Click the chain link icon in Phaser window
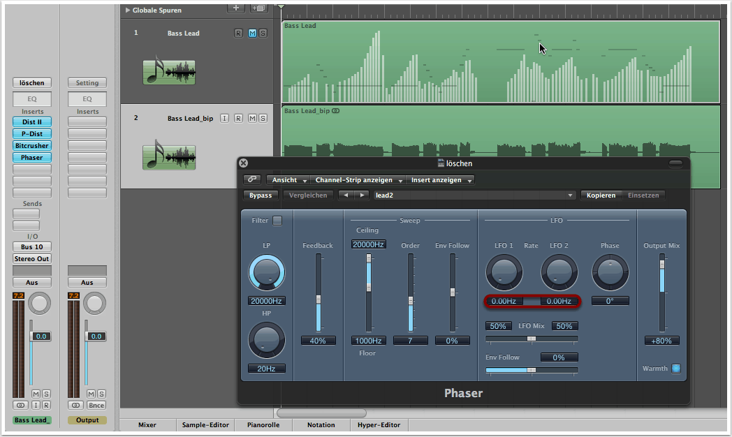Screen dimensions: 732x437 252,180
